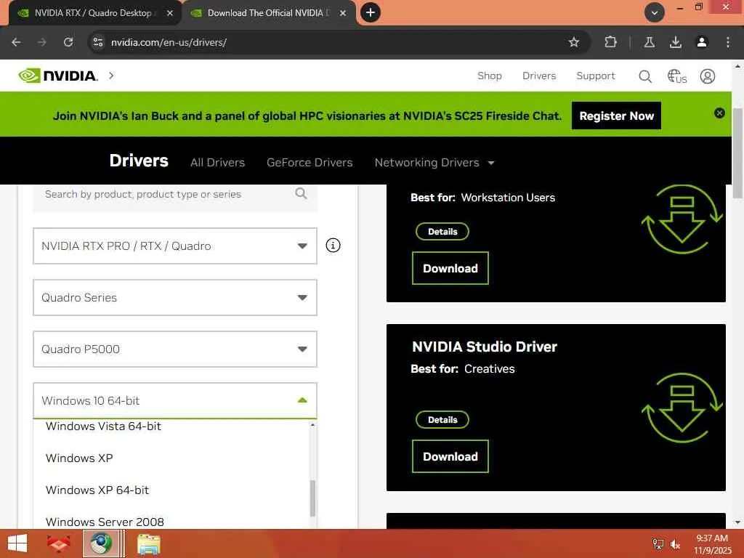This screenshot has height=558, width=744.
Task: Open the Shop menu
Action: (490, 76)
